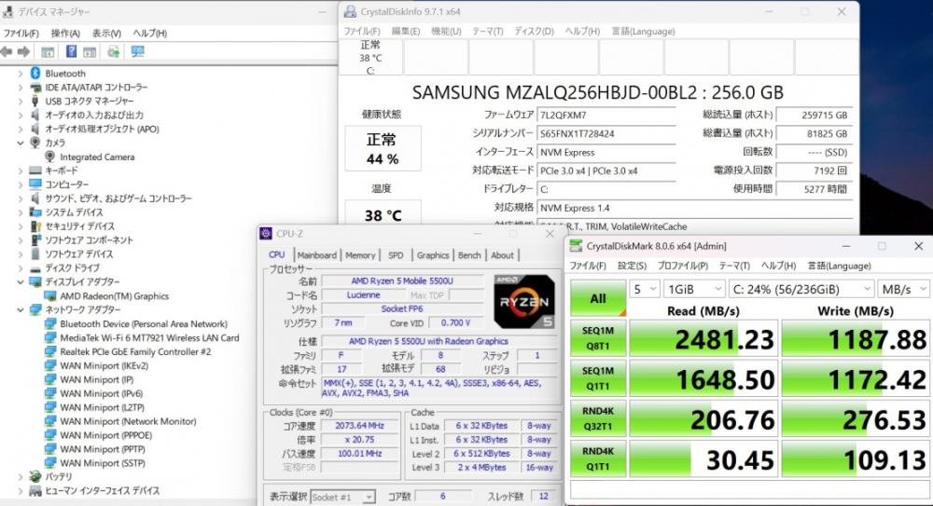Select WAN Miniport (SSTP) entry
The width and height of the screenshot is (933, 506).
(103, 463)
